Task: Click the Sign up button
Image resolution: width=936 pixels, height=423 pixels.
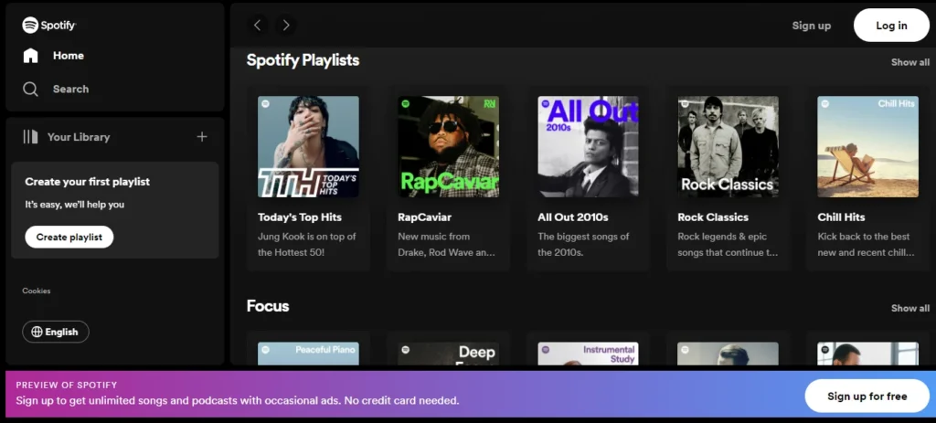Action: [812, 25]
